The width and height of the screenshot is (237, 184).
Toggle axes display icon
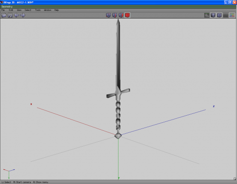[x=232, y=15]
